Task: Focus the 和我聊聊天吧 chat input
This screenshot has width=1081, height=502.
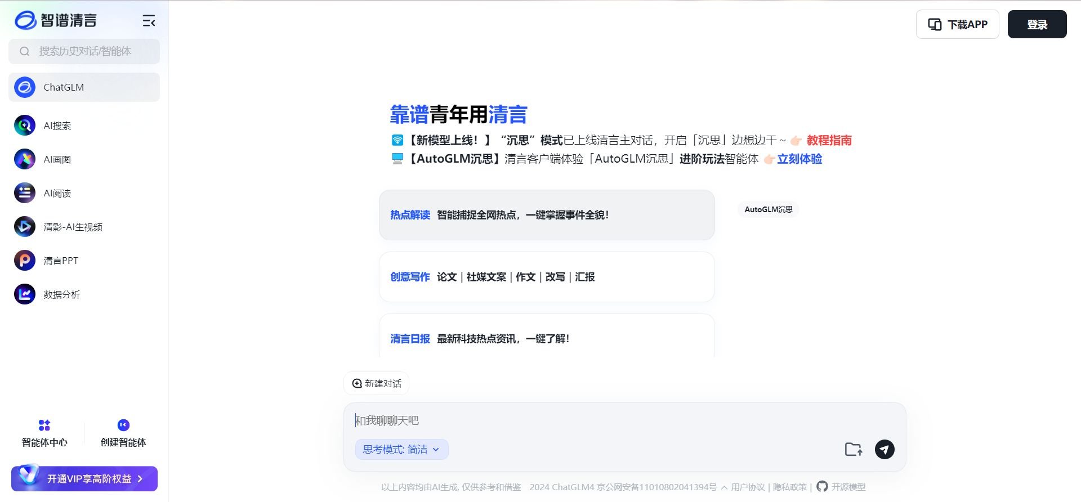Action: pyautogui.click(x=624, y=420)
